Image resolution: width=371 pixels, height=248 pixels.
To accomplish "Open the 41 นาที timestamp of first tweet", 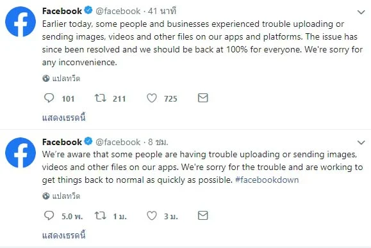I will 162,11.
